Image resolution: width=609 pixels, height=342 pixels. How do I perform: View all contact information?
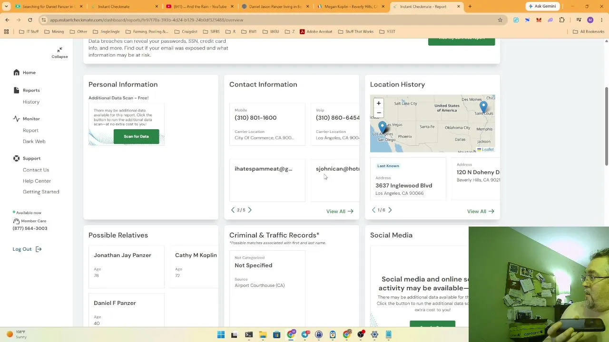tap(340, 211)
